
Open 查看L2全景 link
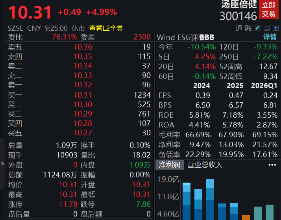[x=106, y=28]
